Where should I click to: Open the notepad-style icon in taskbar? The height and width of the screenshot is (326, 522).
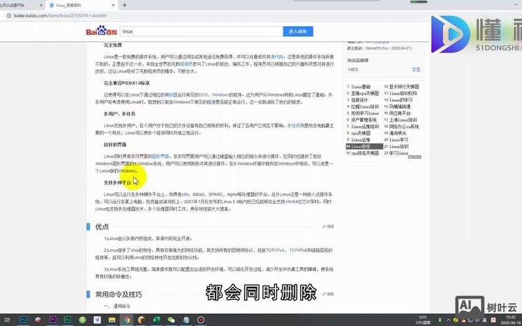pyautogui.click(x=186, y=320)
